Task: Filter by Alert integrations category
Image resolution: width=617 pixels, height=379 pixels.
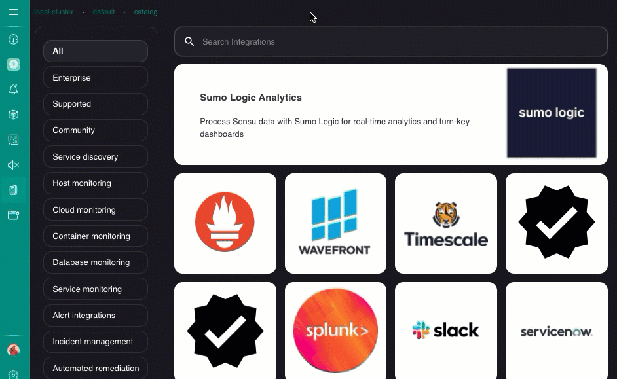Action: click(96, 316)
